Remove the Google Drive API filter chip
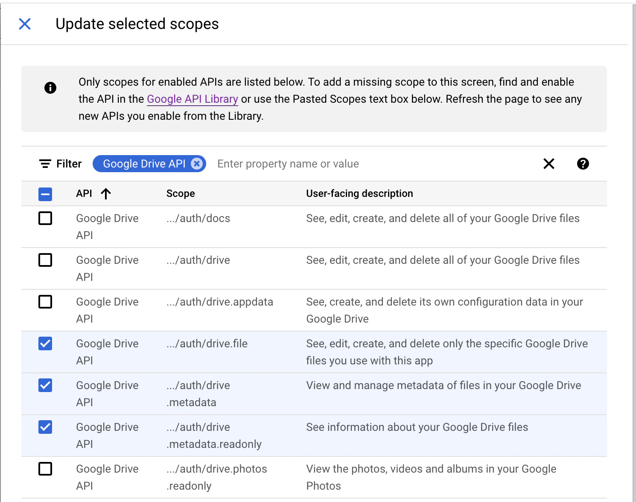The image size is (636, 502). (x=197, y=164)
